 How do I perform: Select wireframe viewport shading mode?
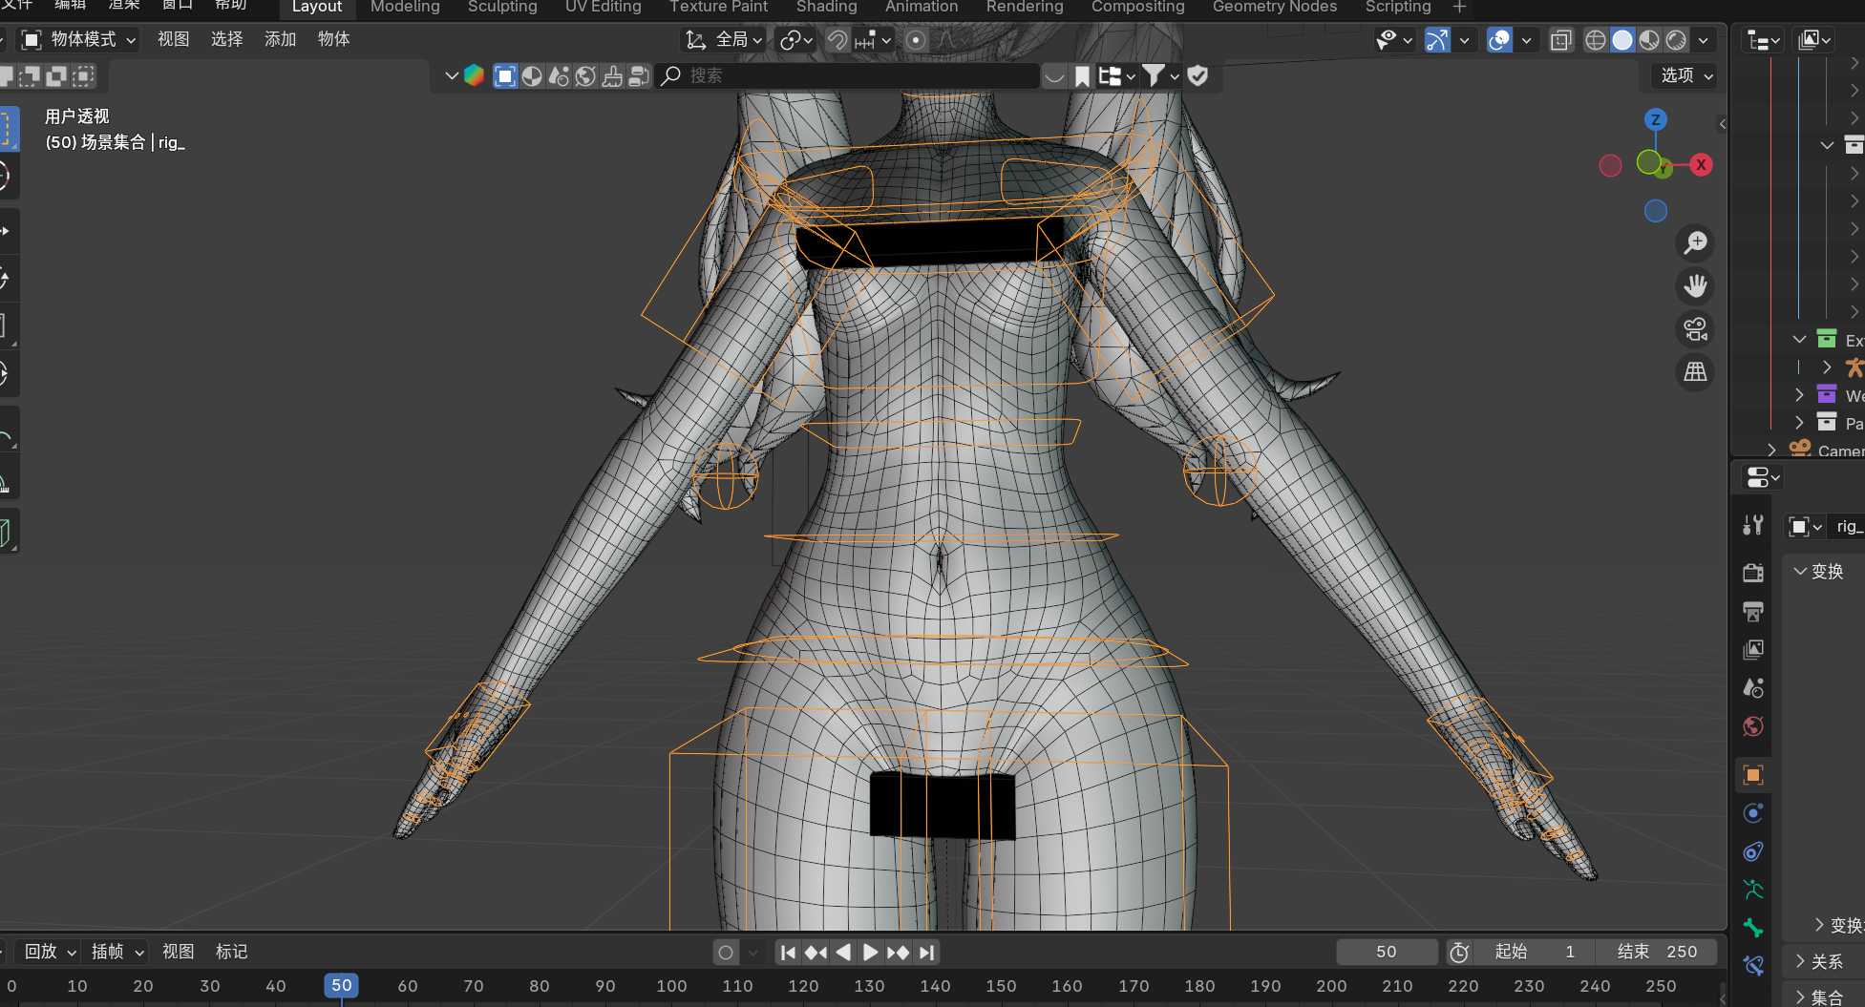click(x=1595, y=40)
